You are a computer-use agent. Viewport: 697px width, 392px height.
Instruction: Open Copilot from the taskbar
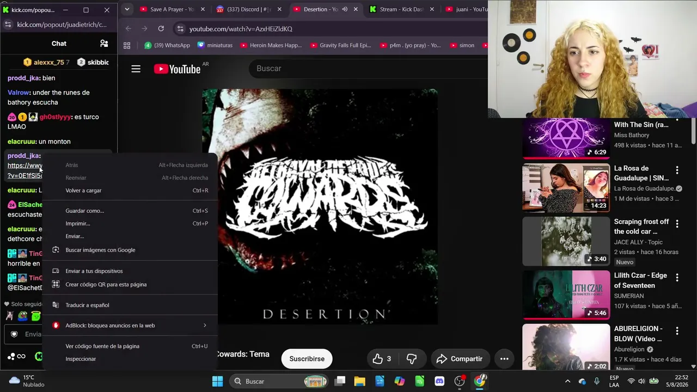[x=400, y=381]
